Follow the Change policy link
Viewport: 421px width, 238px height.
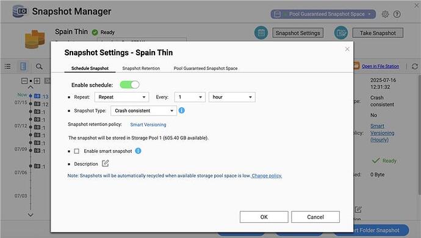[267, 176]
